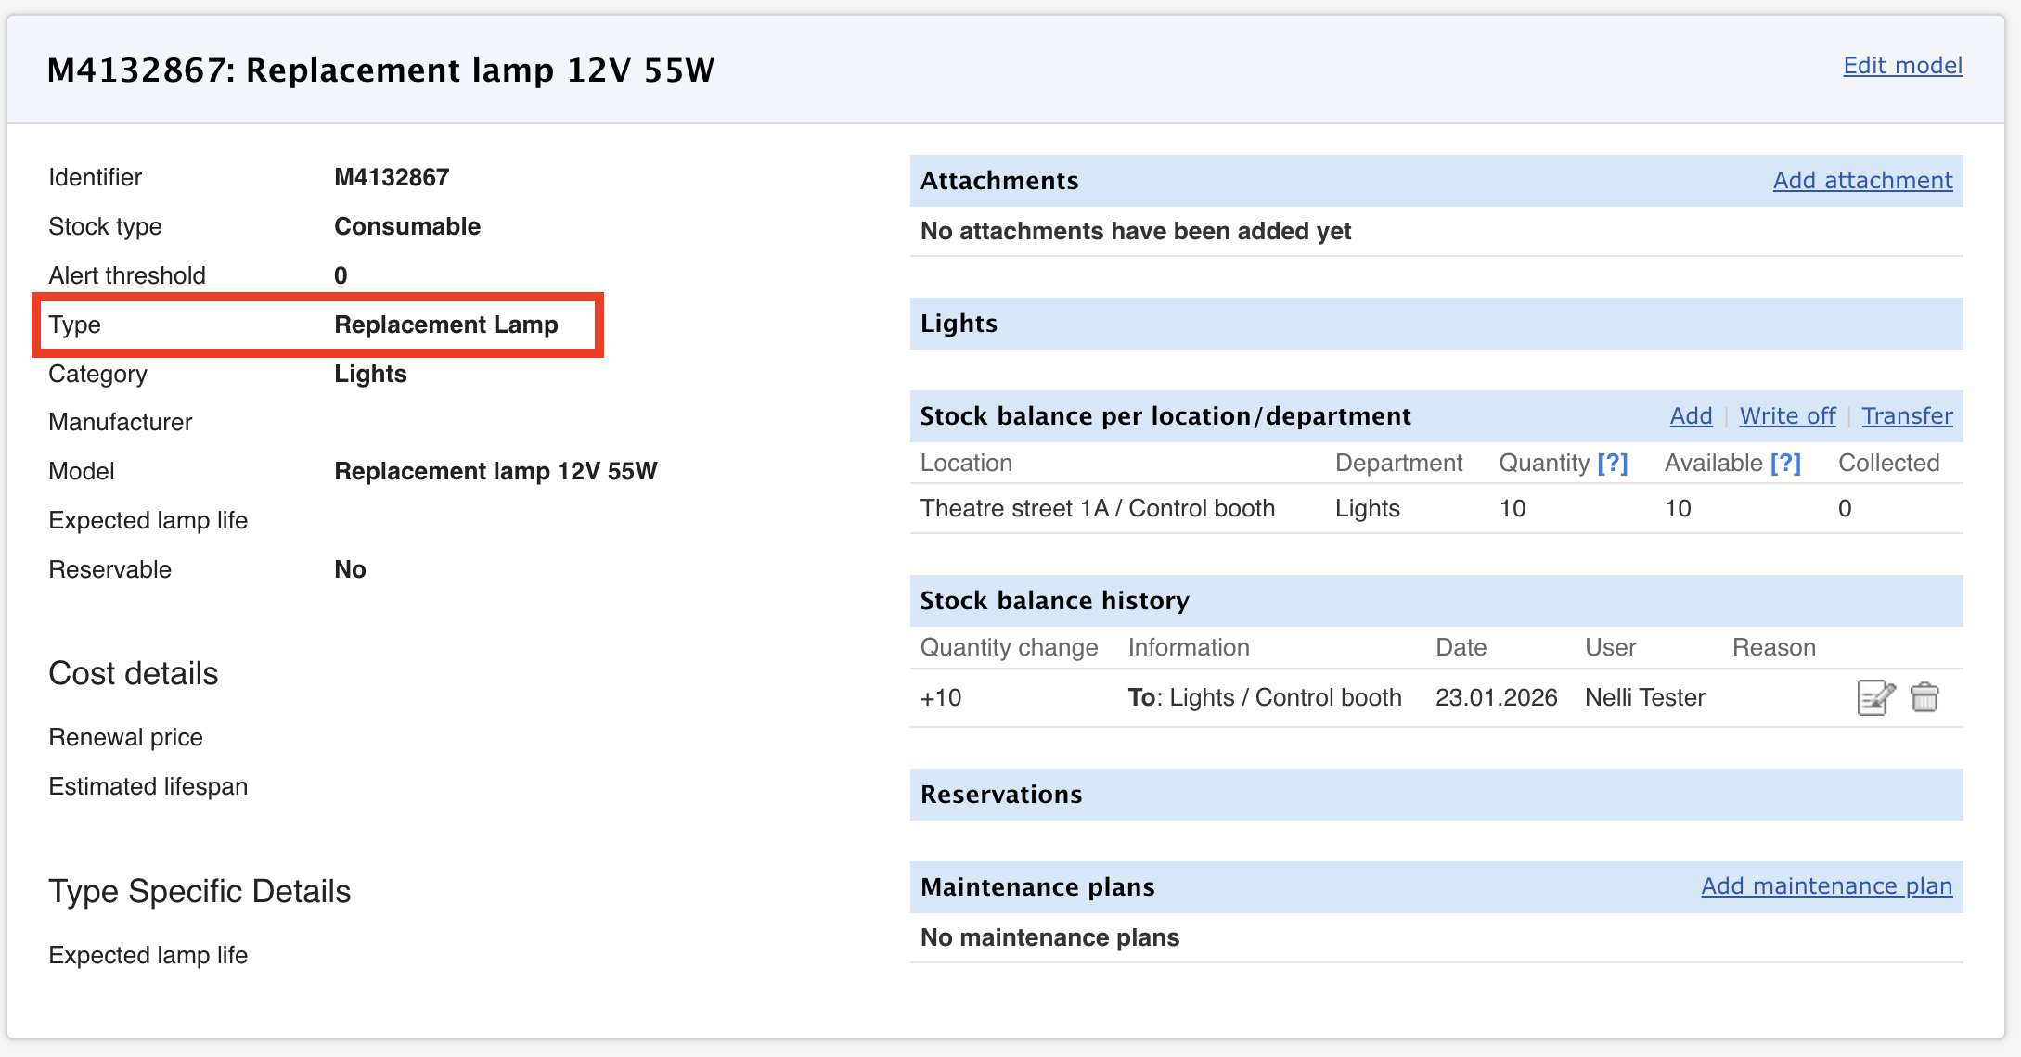Click the Theatre street 1A / Control booth row
Image resolution: width=2021 pixels, height=1057 pixels.
pyautogui.click(x=1097, y=508)
